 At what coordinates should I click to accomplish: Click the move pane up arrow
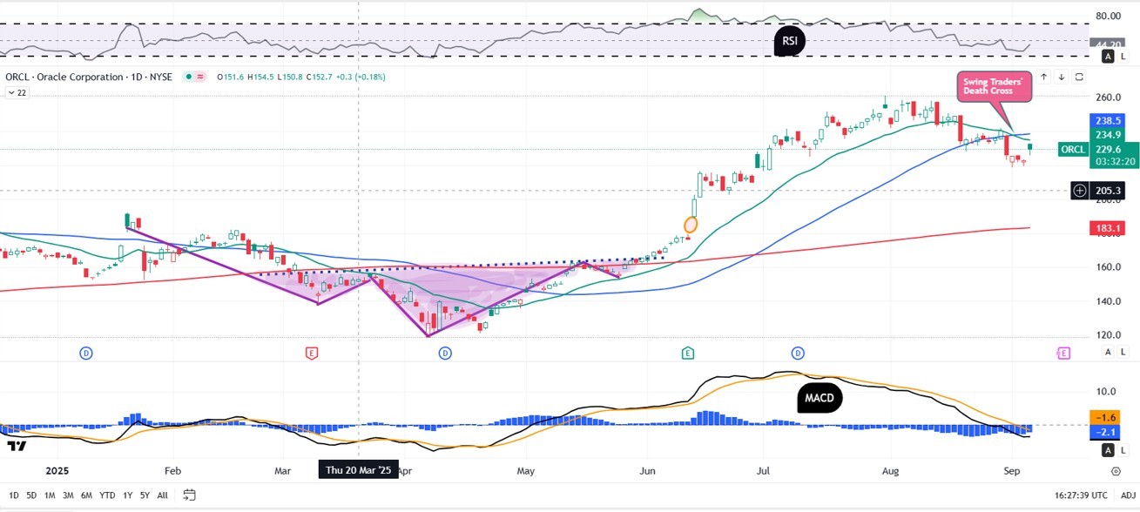tap(1044, 77)
